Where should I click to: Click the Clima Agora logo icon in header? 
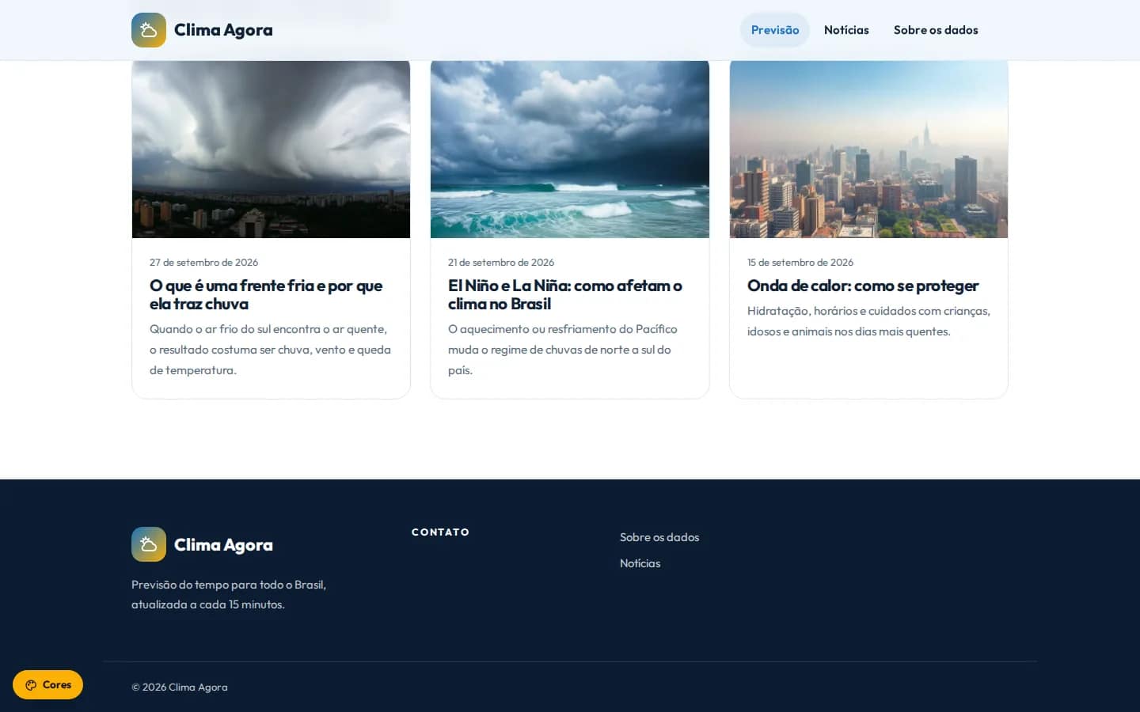pos(149,30)
